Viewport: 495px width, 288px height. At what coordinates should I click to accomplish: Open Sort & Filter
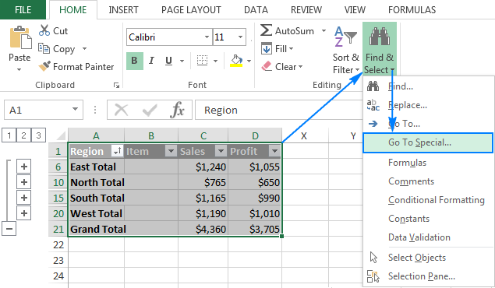(x=345, y=50)
